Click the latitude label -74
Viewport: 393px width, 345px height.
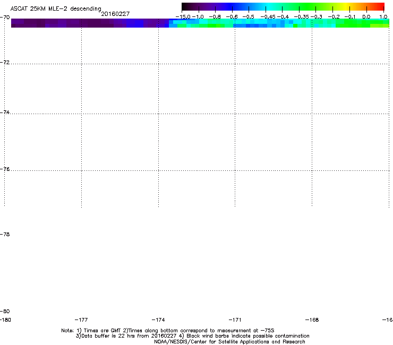[5, 112]
